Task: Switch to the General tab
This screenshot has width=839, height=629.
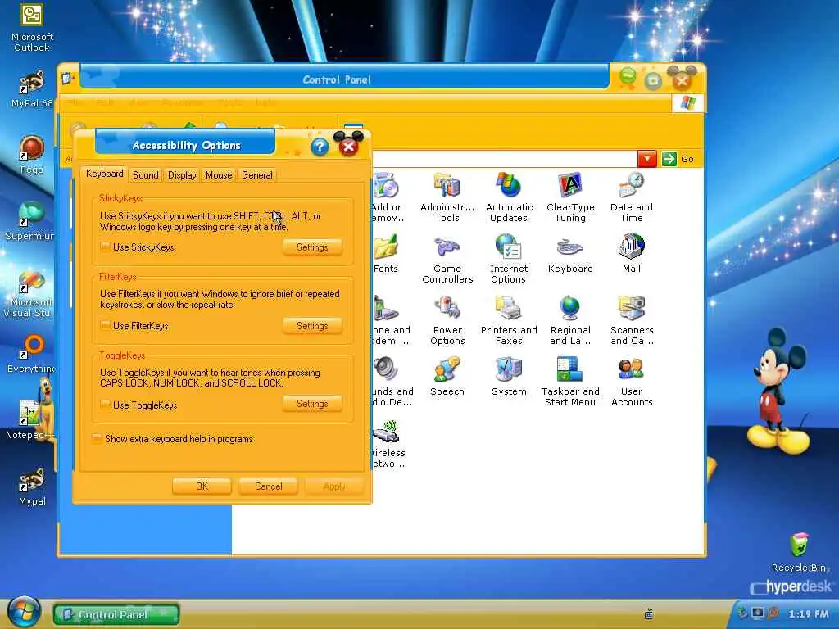Action: (x=256, y=175)
